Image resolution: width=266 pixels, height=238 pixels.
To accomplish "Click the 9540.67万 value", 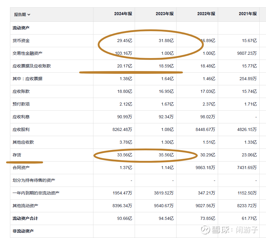I will coord(164,206).
